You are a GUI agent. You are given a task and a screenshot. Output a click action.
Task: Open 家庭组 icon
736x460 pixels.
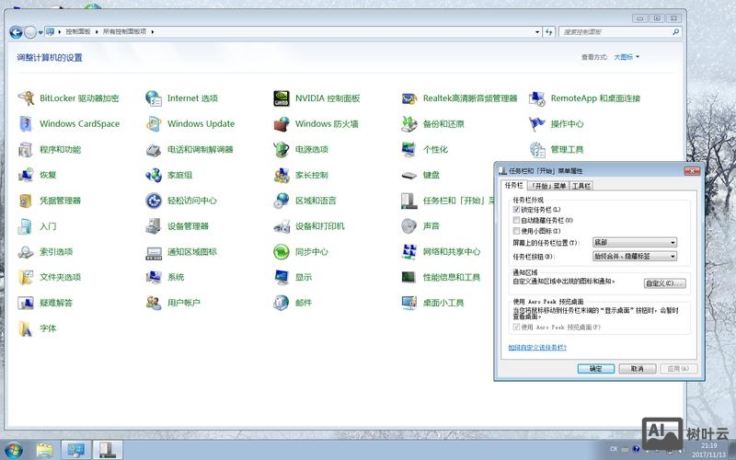(x=154, y=175)
